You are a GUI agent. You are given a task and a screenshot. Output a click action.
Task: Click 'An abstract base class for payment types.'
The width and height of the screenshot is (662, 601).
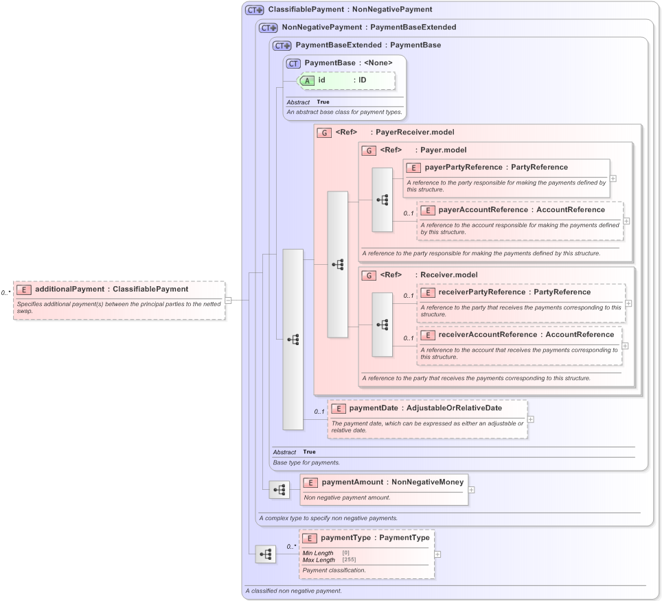click(x=345, y=113)
